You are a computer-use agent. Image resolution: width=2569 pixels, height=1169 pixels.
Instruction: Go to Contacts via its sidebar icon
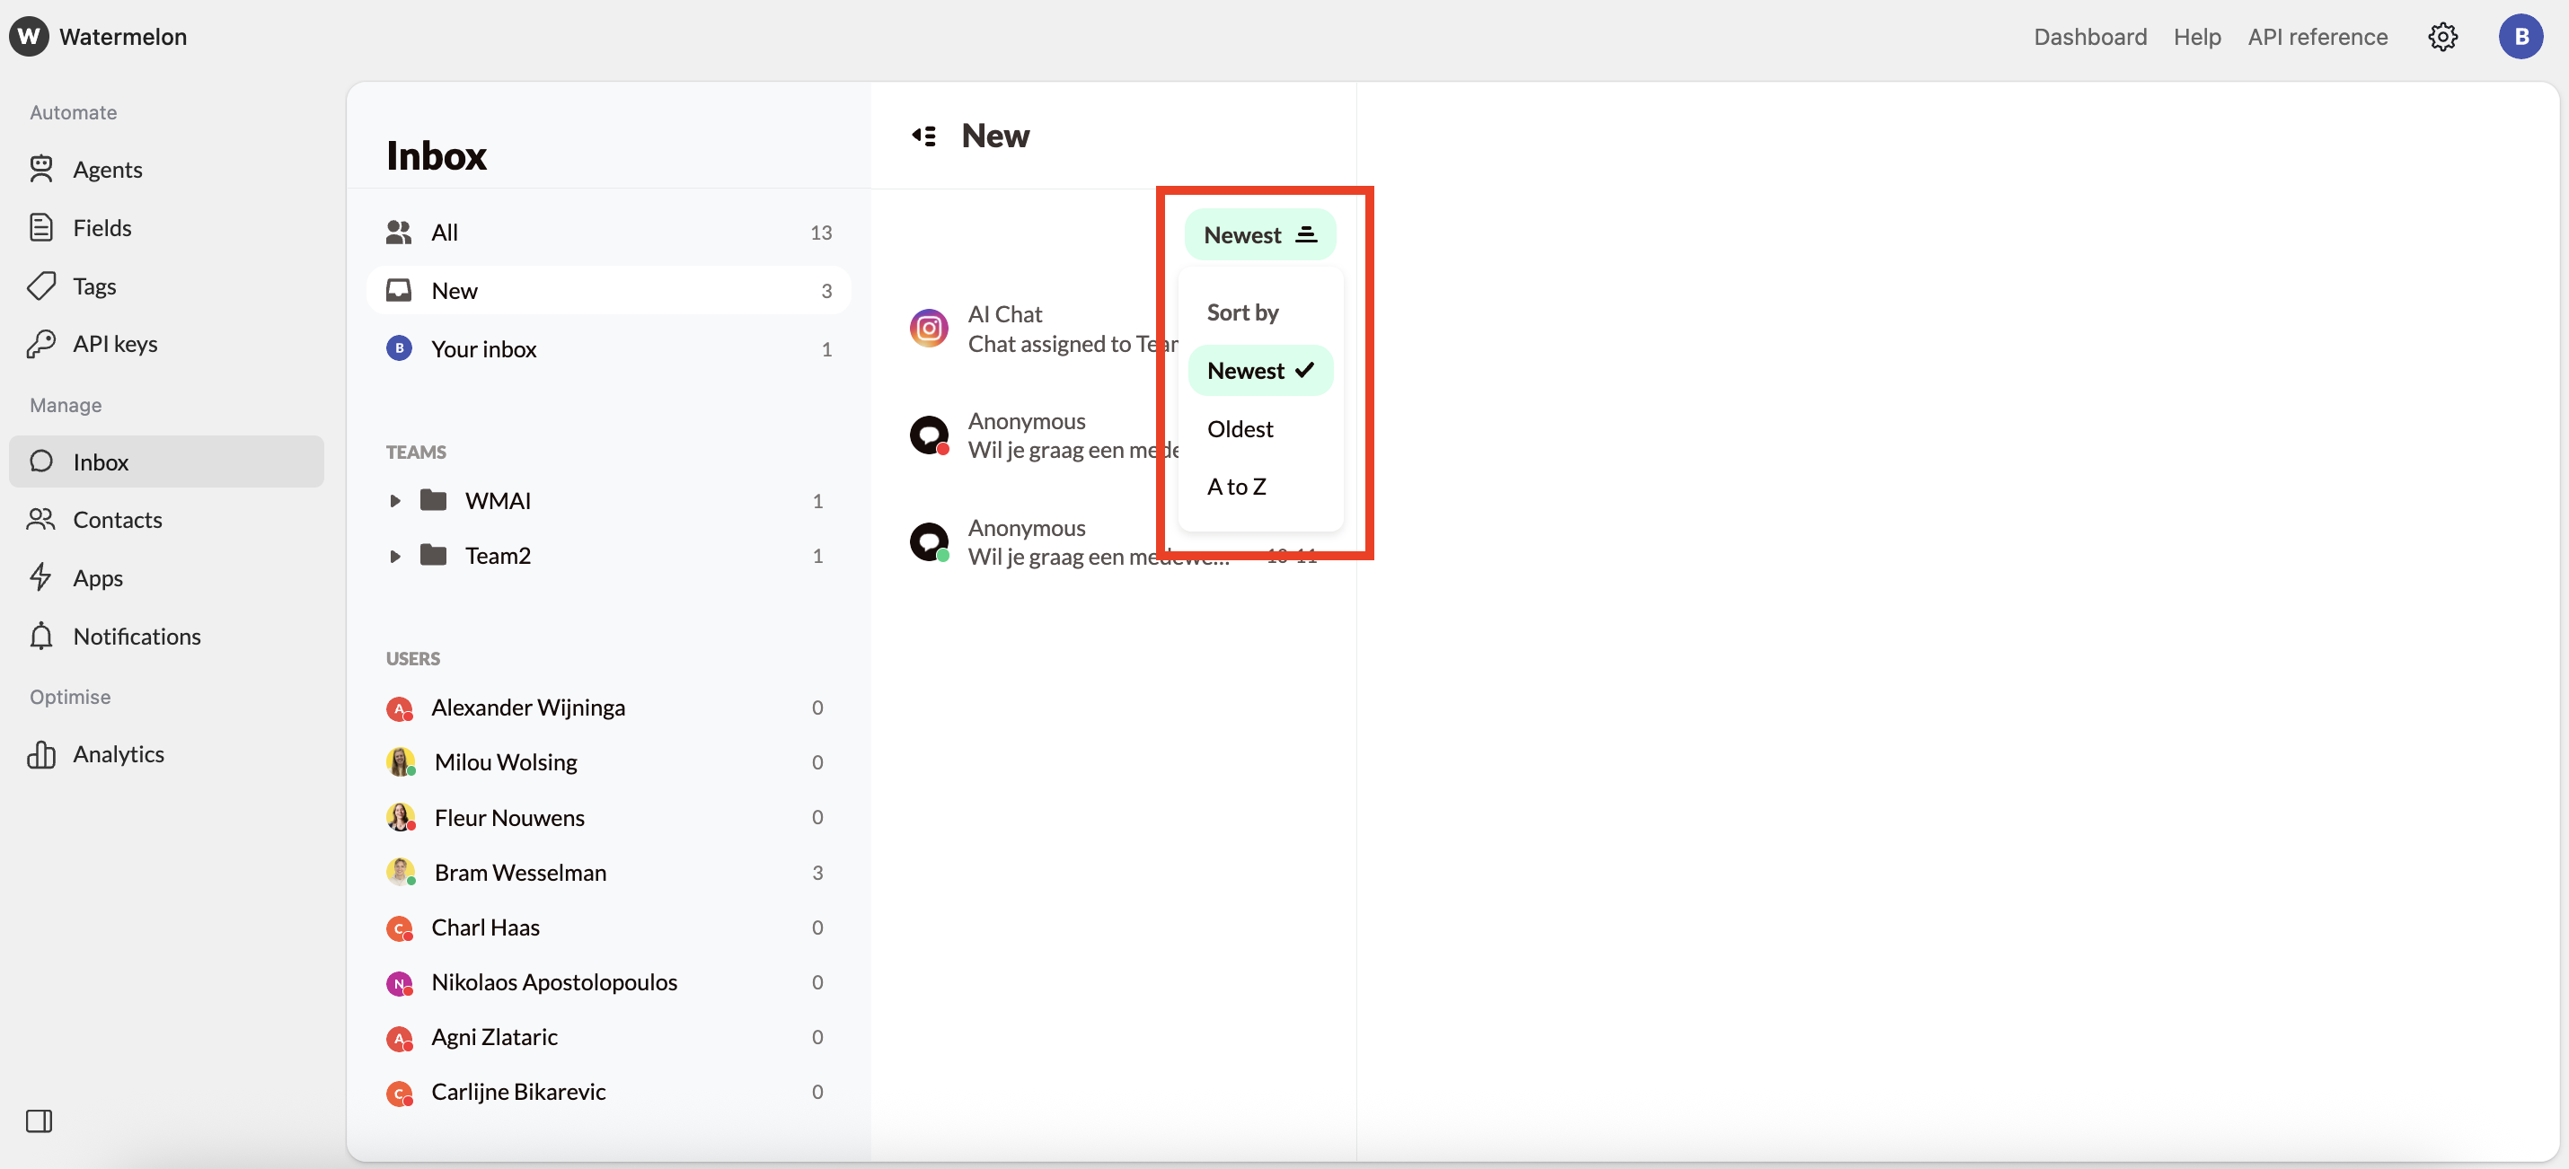click(41, 519)
